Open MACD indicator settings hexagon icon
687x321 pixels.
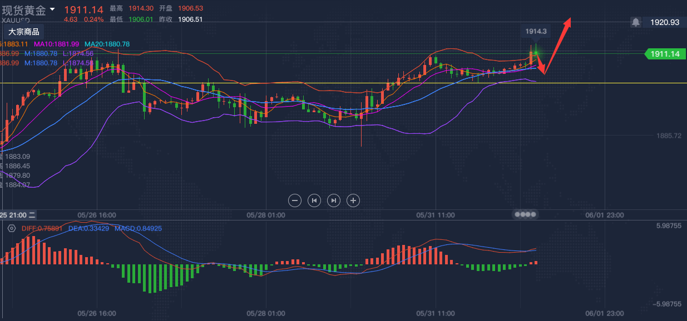tap(11, 228)
